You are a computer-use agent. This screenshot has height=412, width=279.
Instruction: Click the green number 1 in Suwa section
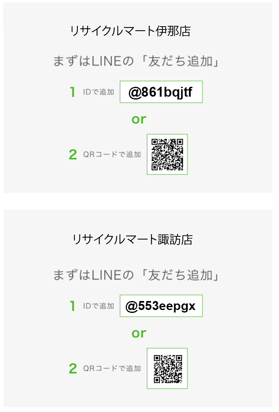click(x=73, y=306)
